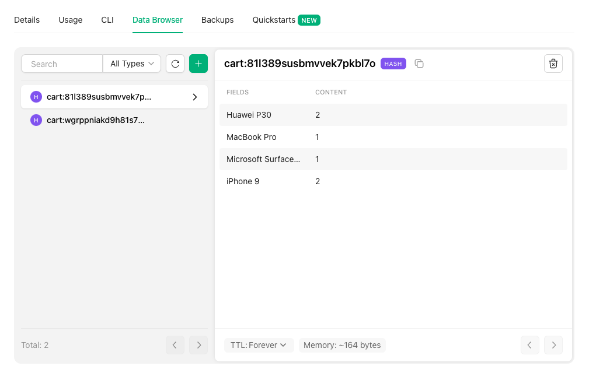
Task: Go to previous page of keys list
Action: tap(175, 345)
